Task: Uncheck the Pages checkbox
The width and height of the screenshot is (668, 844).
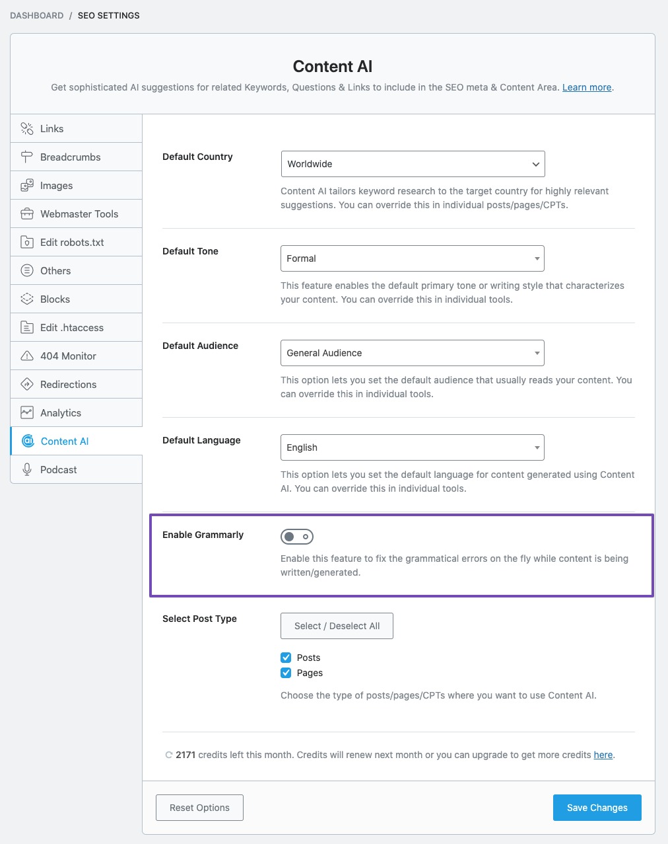Action: (286, 672)
